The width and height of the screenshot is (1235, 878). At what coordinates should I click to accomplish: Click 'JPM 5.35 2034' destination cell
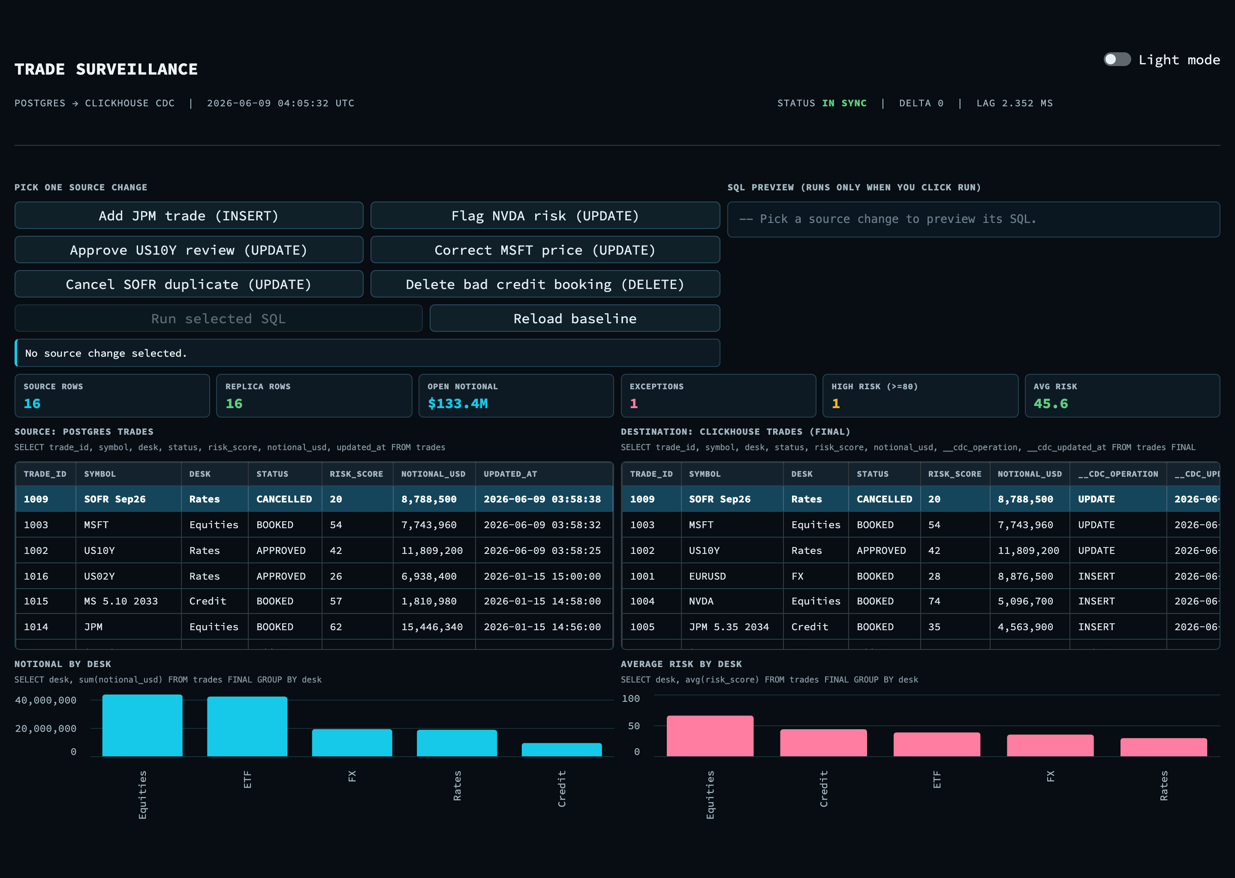point(732,627)
